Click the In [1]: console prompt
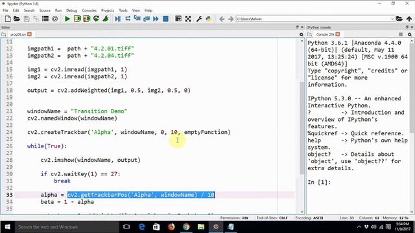Image resolution: width=415 pixels, height=233 pixels. (319, 183)
